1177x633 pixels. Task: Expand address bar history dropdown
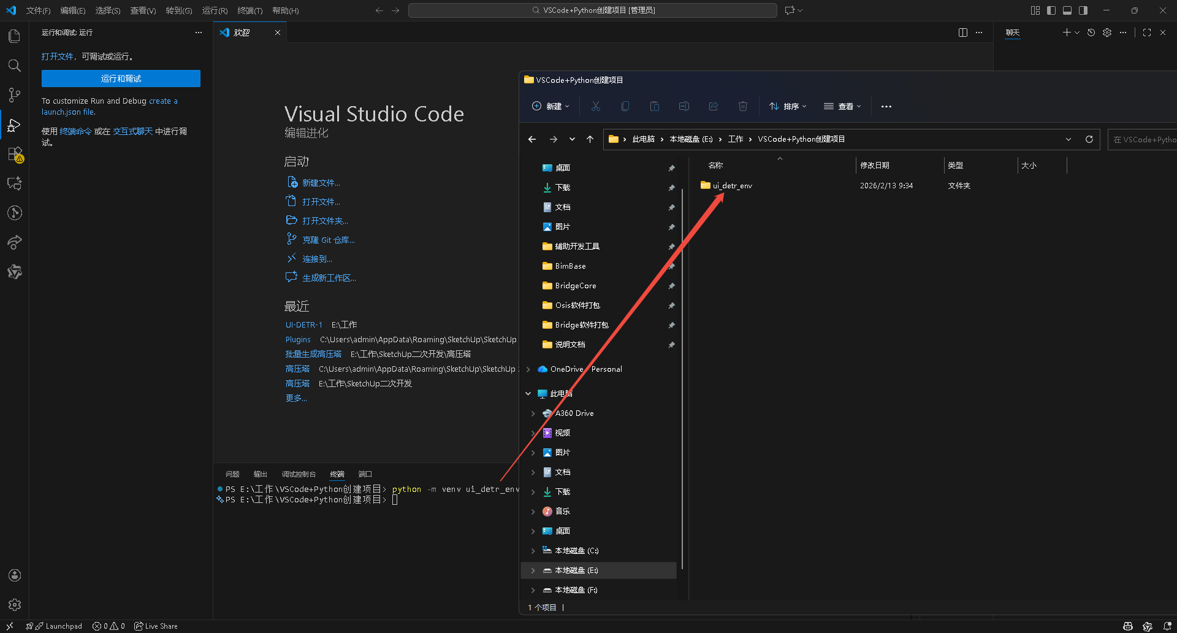coord(1068,139)
